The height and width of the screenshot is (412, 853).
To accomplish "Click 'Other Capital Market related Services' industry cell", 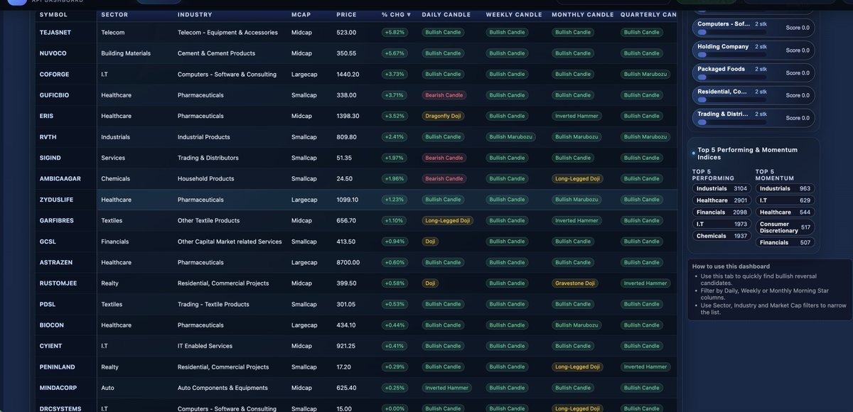I will click(230, 242).
